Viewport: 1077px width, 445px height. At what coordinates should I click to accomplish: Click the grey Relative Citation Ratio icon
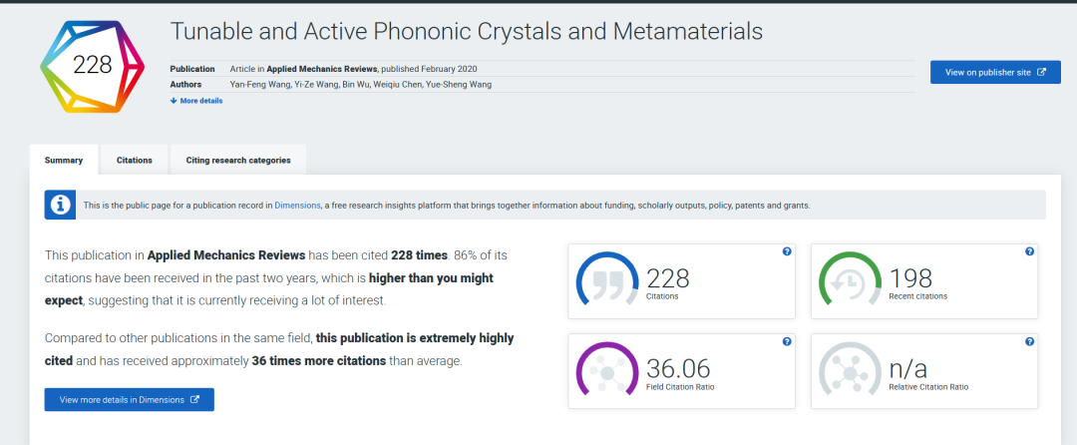click(850, 371)
